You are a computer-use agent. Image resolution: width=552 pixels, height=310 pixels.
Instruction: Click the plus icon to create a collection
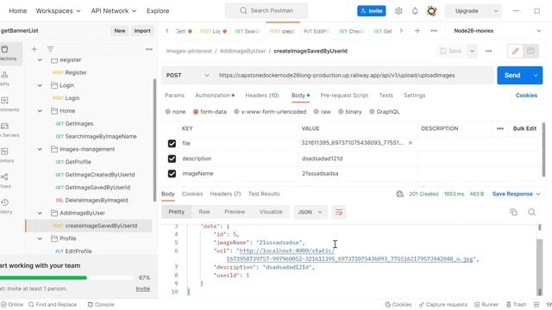pos(34,49)
